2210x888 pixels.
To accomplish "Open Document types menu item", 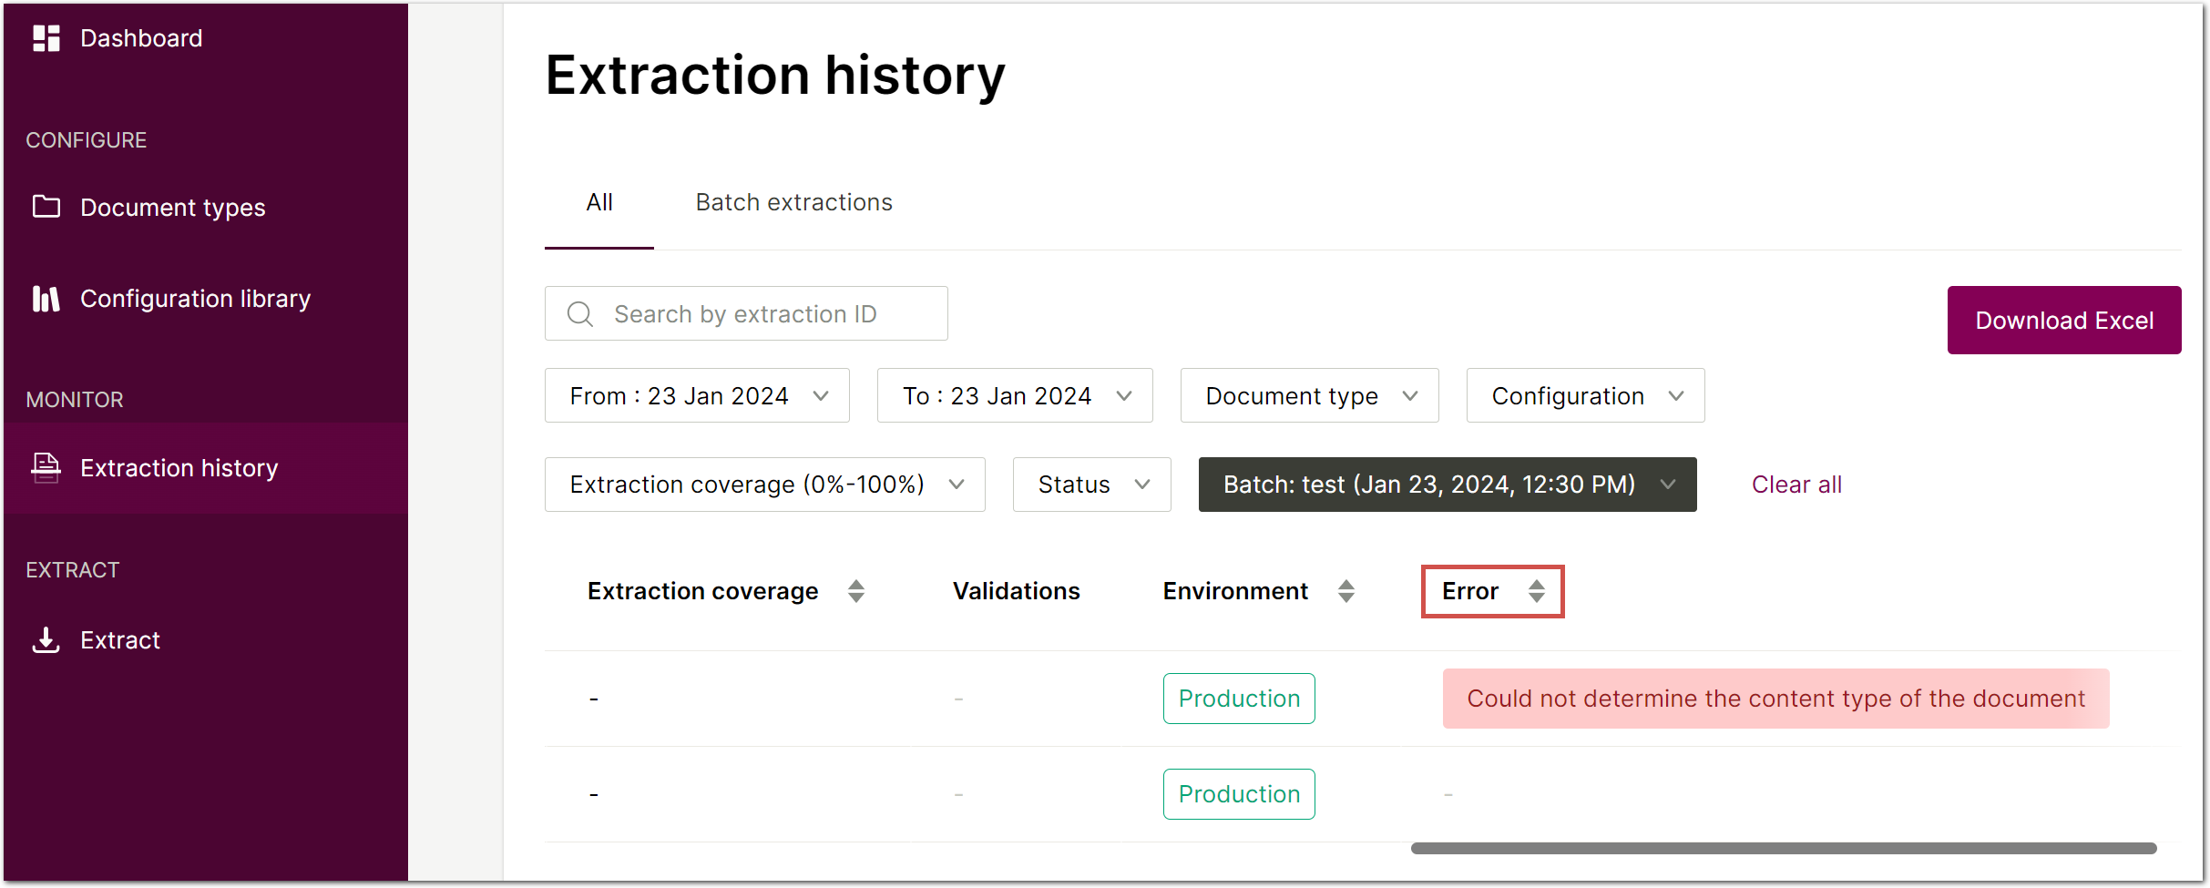I will click(x=173, y=208).
